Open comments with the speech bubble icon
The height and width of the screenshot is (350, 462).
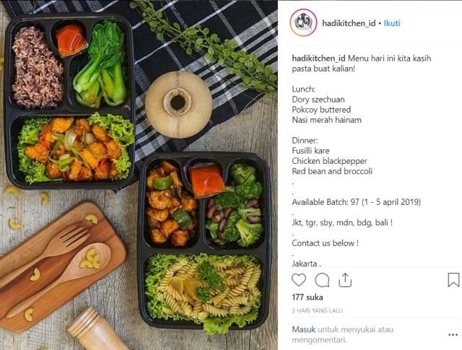(322, 280)
